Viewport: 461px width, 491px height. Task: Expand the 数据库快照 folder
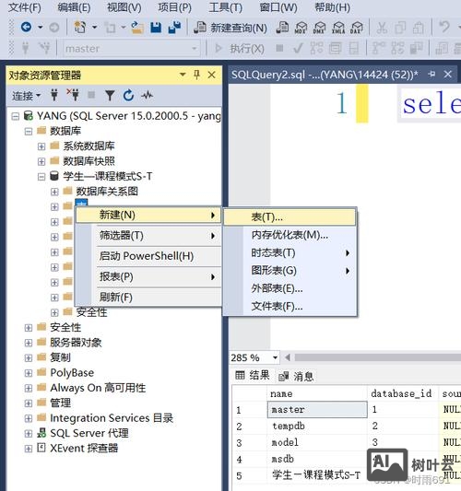41,161
